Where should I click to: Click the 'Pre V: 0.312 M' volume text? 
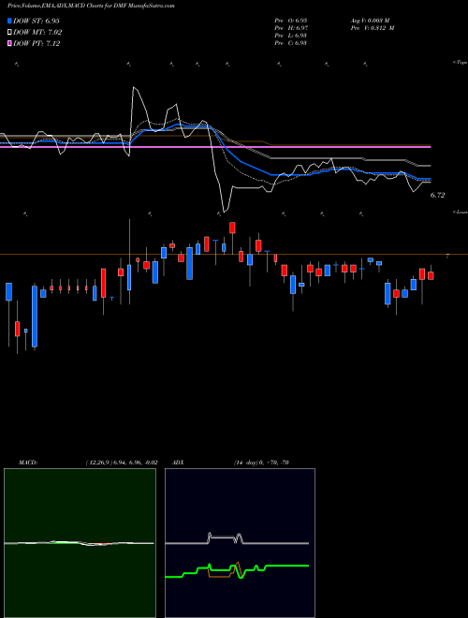pos(372,28)
